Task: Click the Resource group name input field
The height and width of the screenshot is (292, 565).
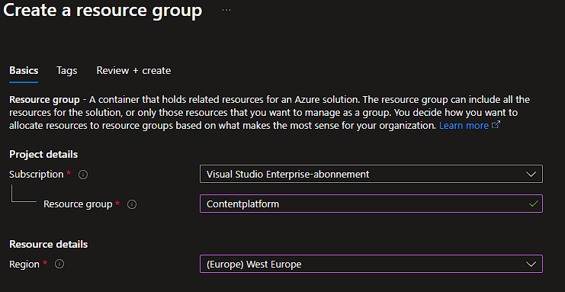Action: [371, 204]
